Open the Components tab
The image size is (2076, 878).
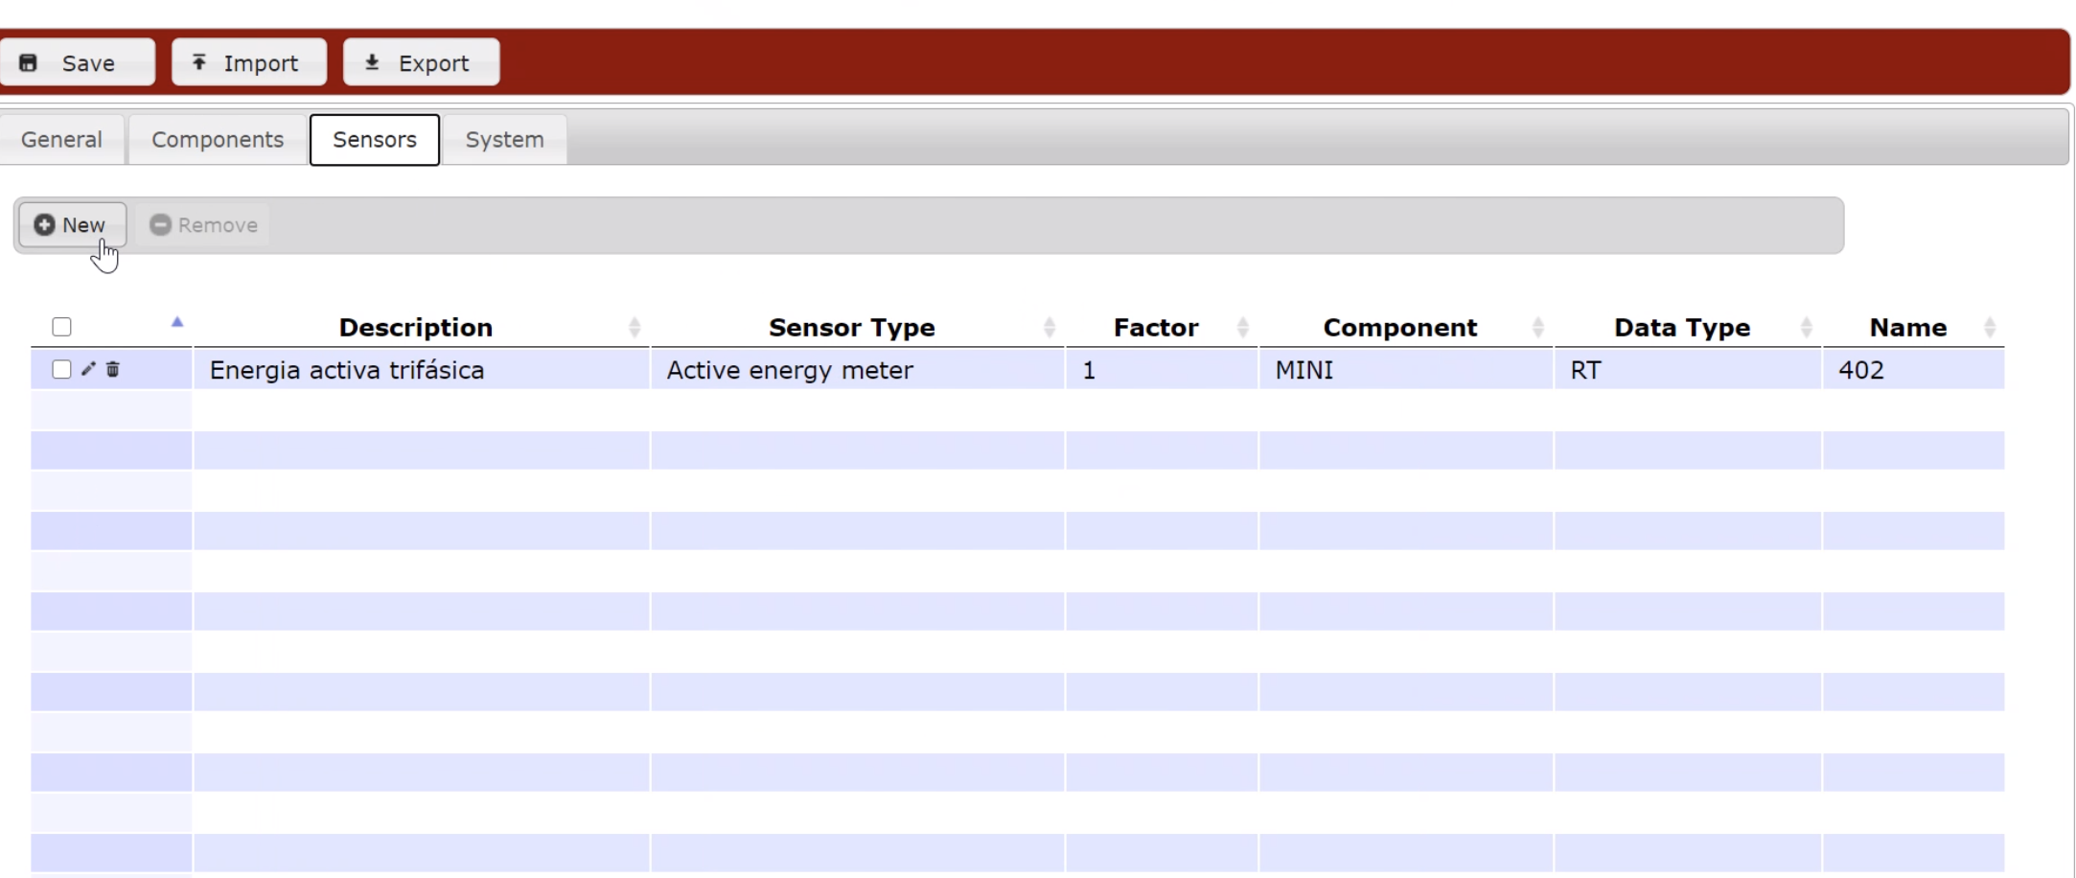pyautogui.click(x=218, y=140)
